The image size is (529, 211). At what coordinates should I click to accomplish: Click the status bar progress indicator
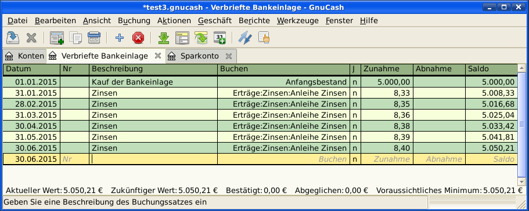pos(472,202)
